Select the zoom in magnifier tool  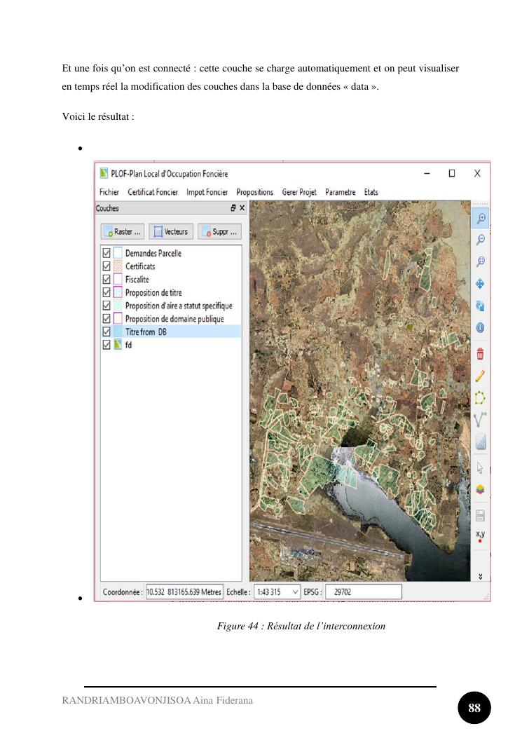coord(481,218)
